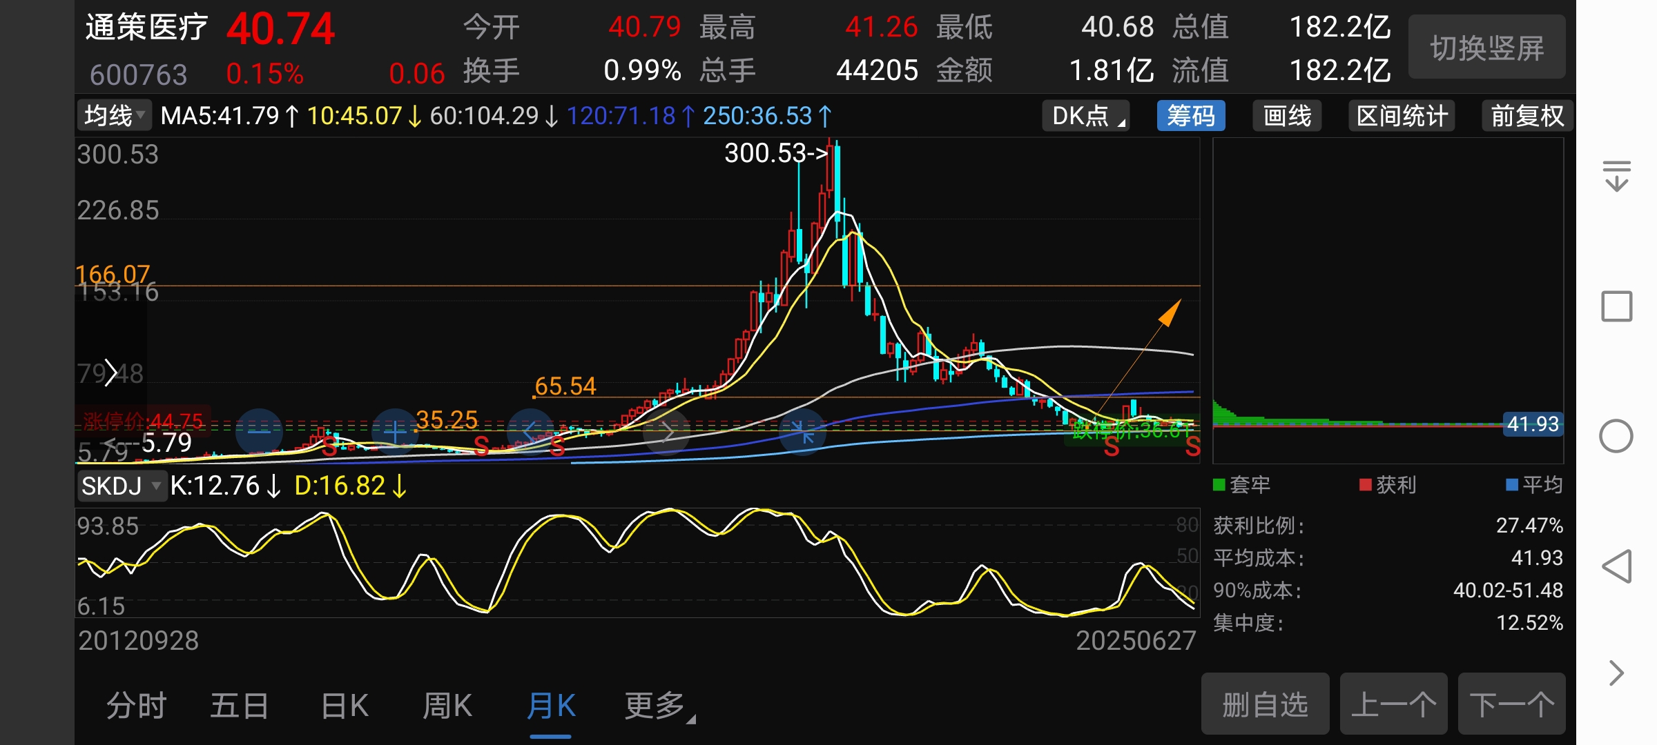
Task: Switch to the 日K tab
Action: [x=345, y=706]
